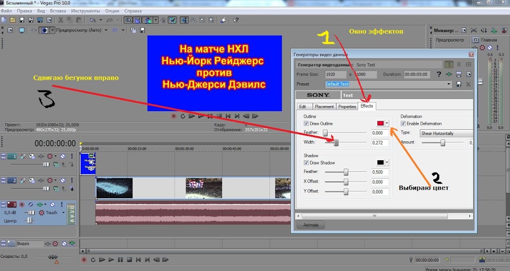Click the red outline color swatch
510x271 pixels.
click(x=381, y=123)
